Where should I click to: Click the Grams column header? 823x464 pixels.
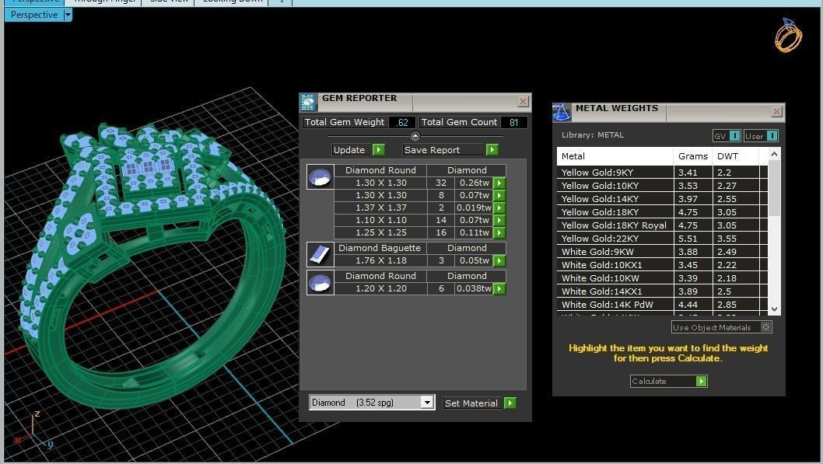[x=693, y=156]
